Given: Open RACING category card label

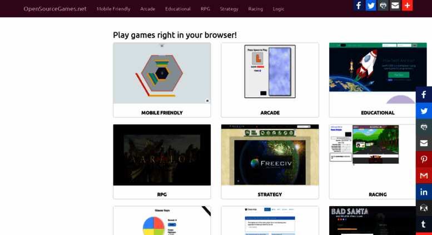Looking at the screenshot, I should pyautogui.click(x=378, y=194).
